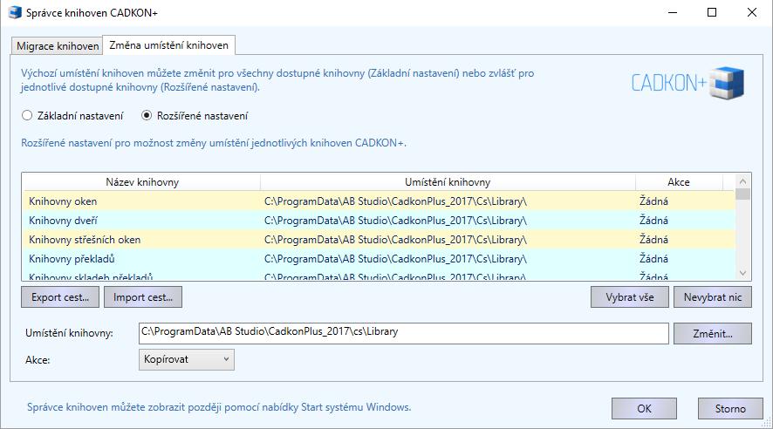Viewport: 773px width, 429px height.
Task: Click the Žádná cell of Knihovny dveří
Action: (x=653, y=220)
